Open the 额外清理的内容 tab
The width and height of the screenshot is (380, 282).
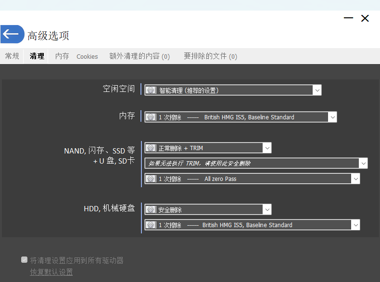click(139, 56)
